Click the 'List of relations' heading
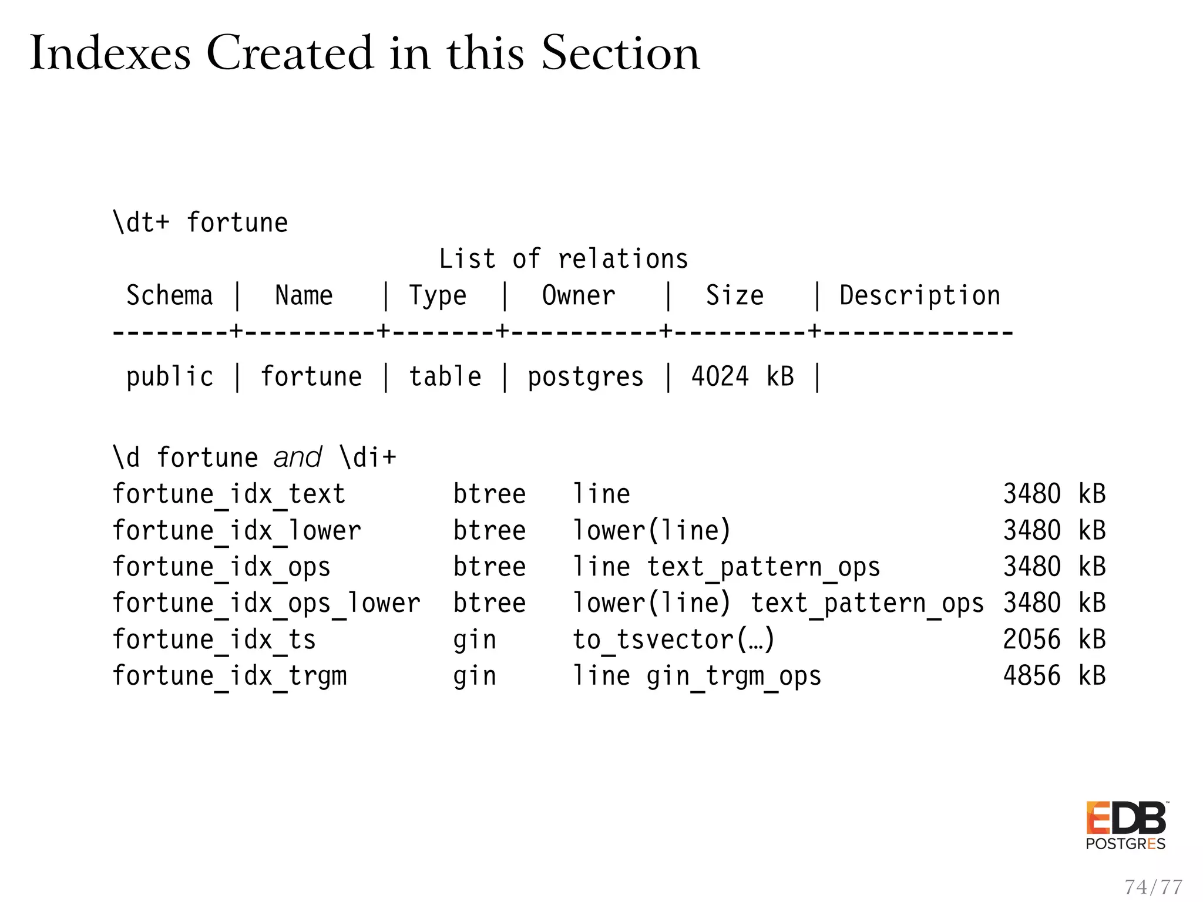 click(563, 259)
